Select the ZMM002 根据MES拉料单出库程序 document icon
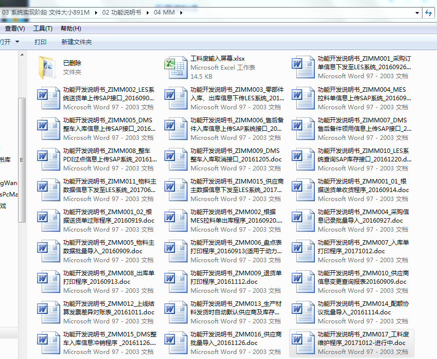 point(176,221)
